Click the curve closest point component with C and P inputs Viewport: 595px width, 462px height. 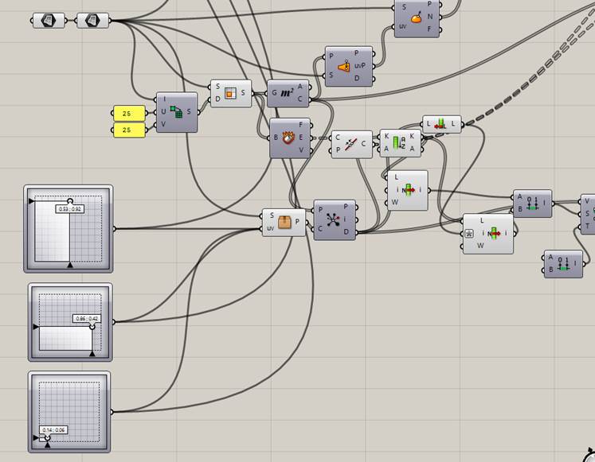pyautogui.click(x=351, y=144)
